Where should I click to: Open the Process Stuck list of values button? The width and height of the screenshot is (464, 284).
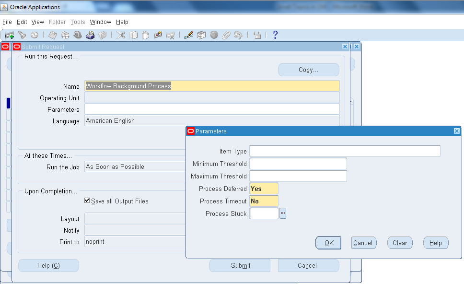click(283, 213)
